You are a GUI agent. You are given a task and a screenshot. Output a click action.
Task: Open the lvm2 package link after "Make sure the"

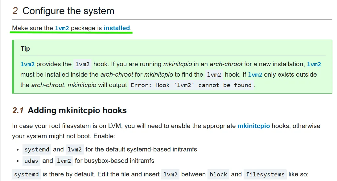(62, 28)
